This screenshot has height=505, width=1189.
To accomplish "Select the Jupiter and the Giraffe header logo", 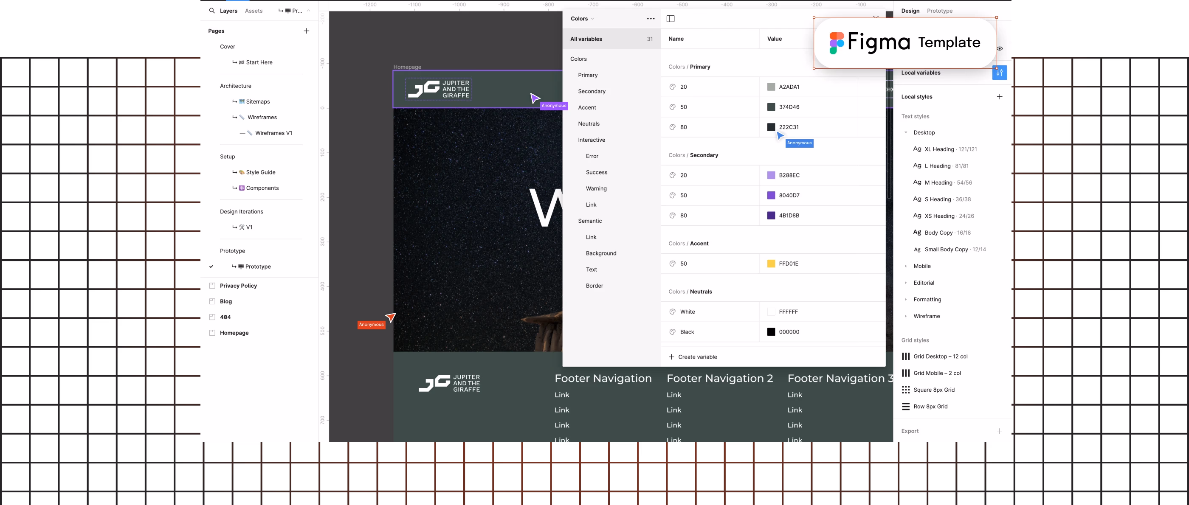I will tap(438, 89).
